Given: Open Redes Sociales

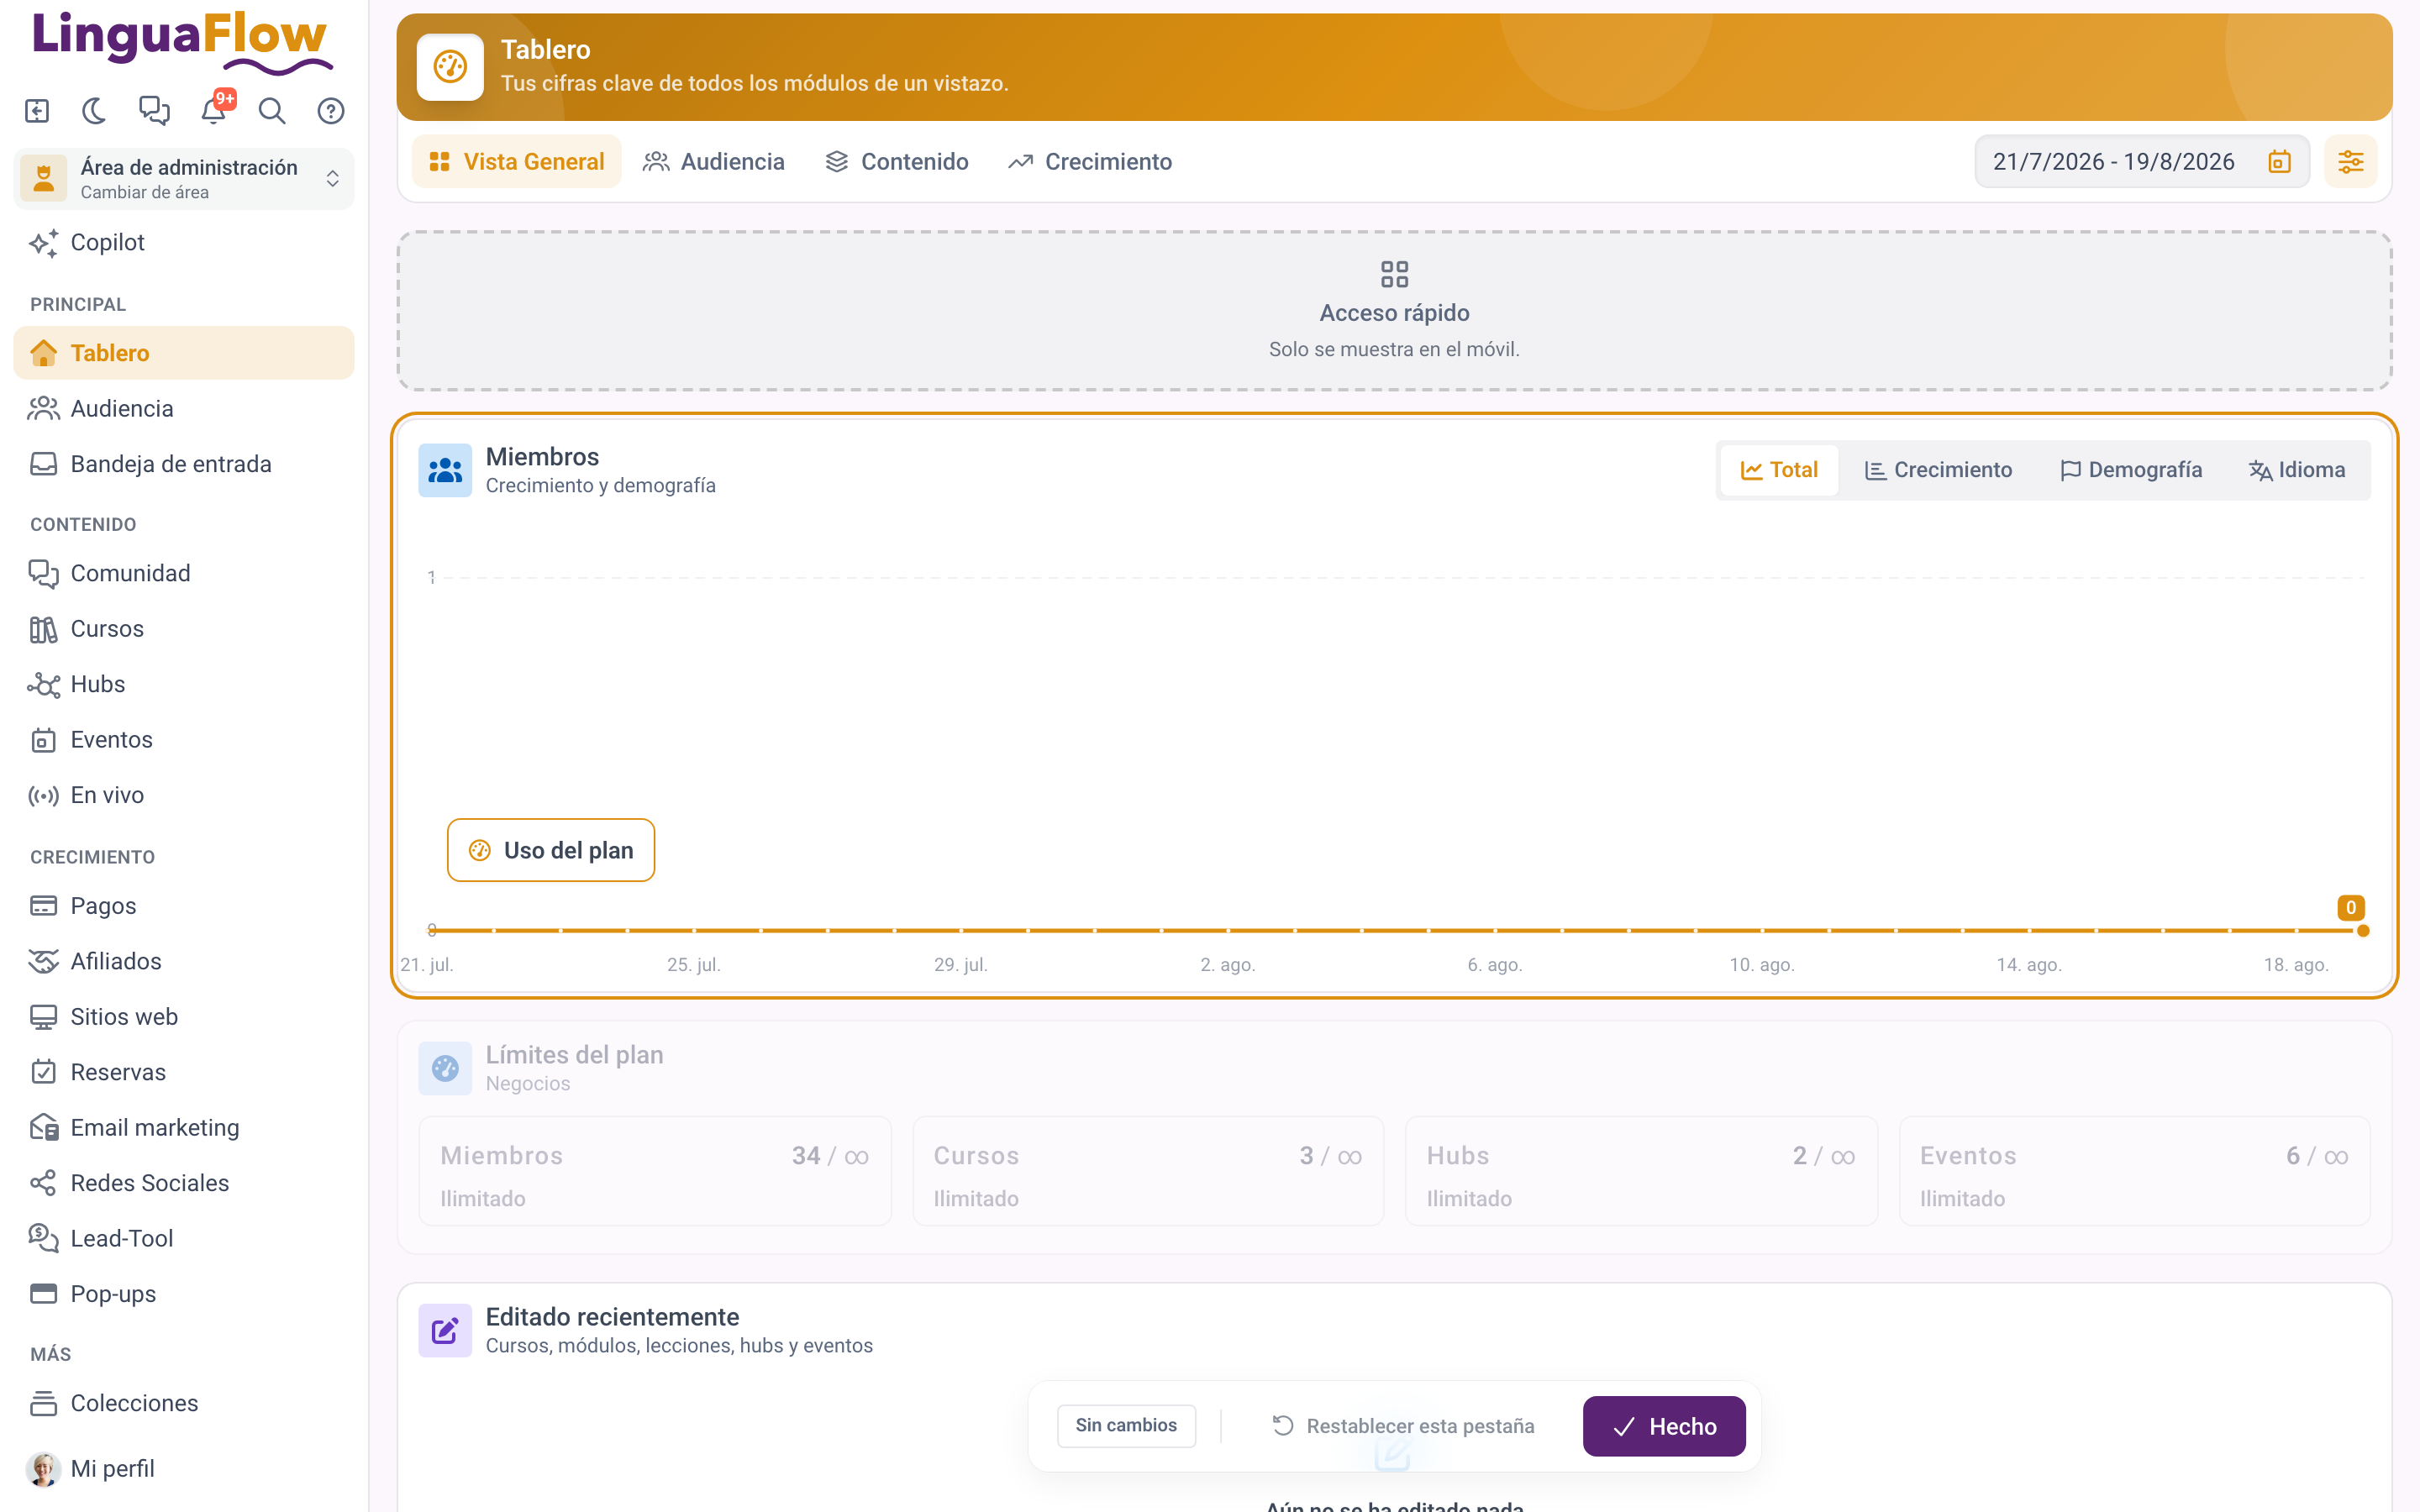Looking at the screenshot, I should [184, 1183].
